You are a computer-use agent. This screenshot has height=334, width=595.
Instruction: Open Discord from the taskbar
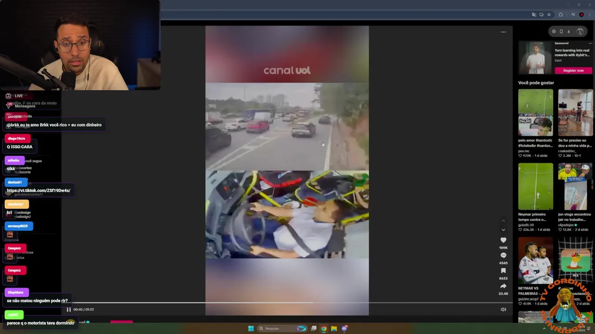(344, 328)
